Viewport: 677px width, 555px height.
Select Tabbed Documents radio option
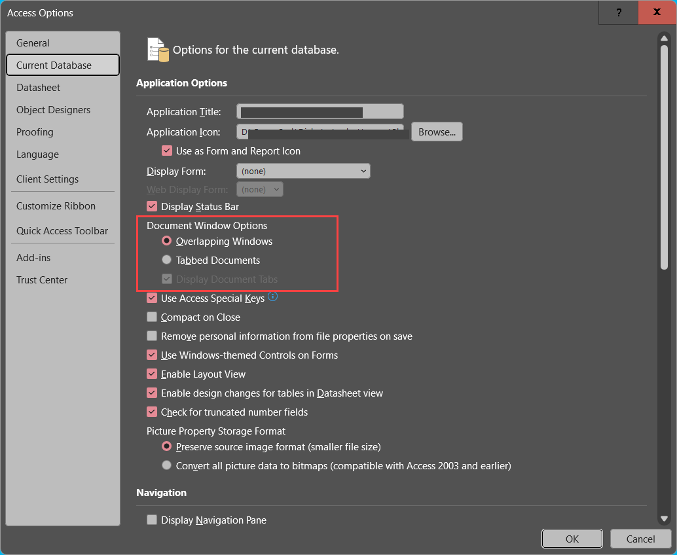coord(166,260)
